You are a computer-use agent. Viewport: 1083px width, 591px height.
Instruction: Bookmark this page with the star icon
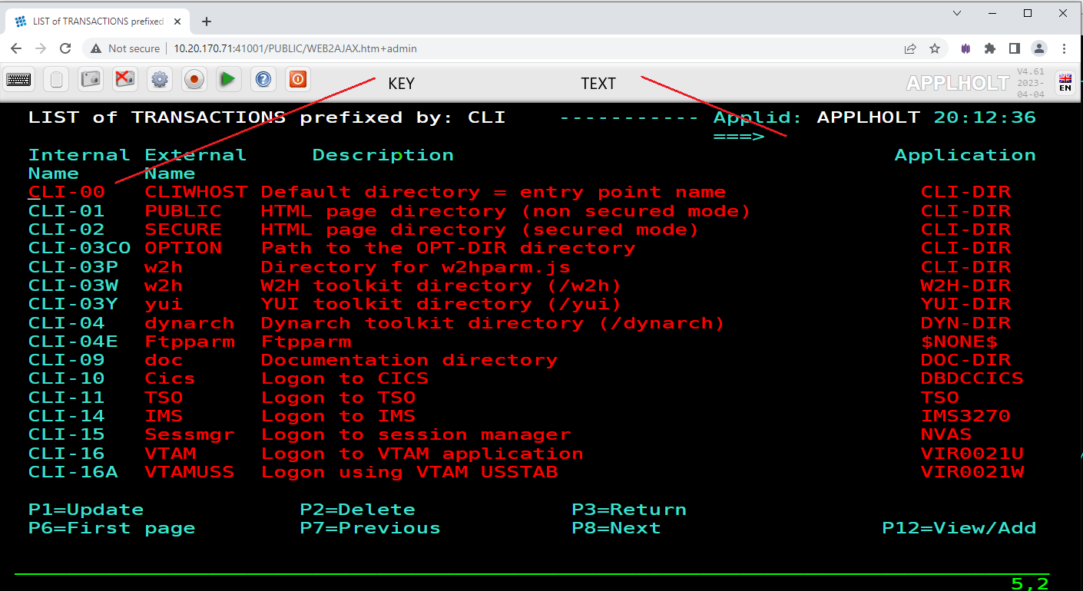pos(935,48)
